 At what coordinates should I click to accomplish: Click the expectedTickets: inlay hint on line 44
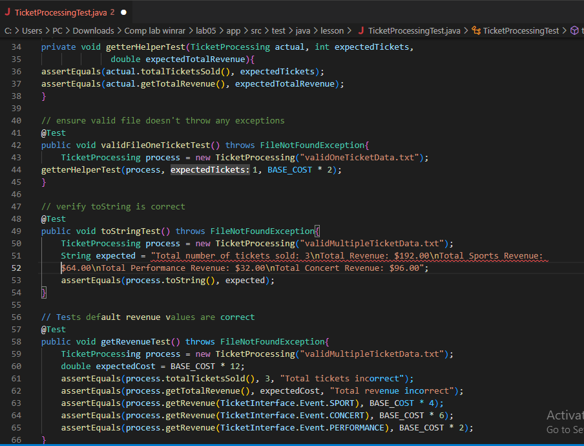210,170
